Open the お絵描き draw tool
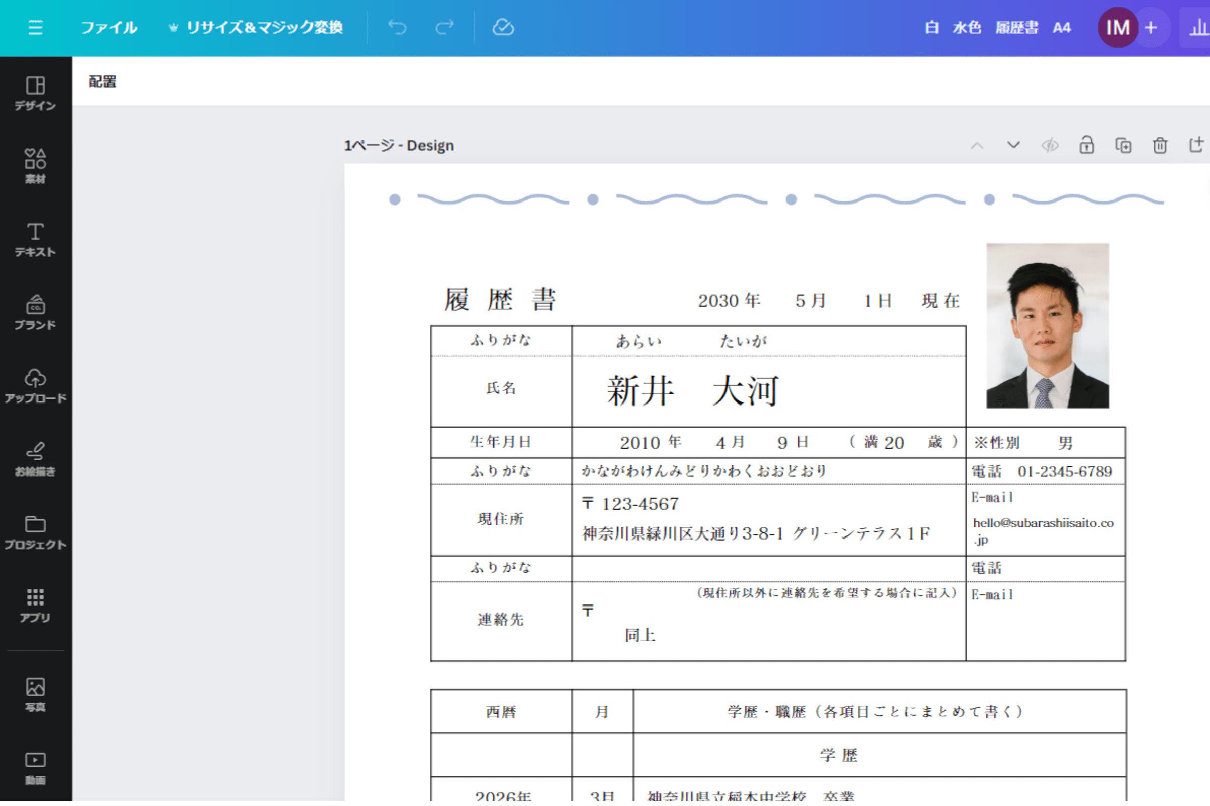The height and width of the screenshot is (806, 1210). (35, 459)
